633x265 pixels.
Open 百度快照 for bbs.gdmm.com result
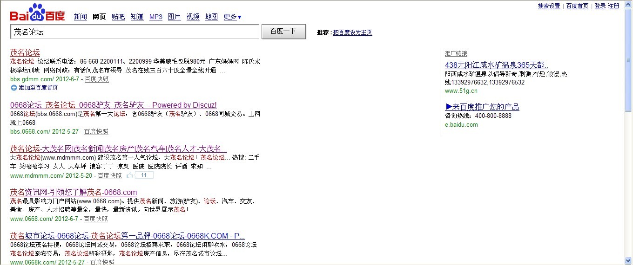(x=96, y=79)
